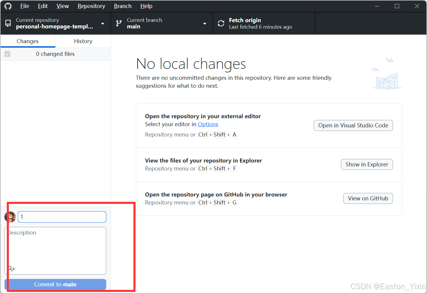Click the No local changes heading
The image size is (427, 294).
pyautogui.click(x=191, y=64)
